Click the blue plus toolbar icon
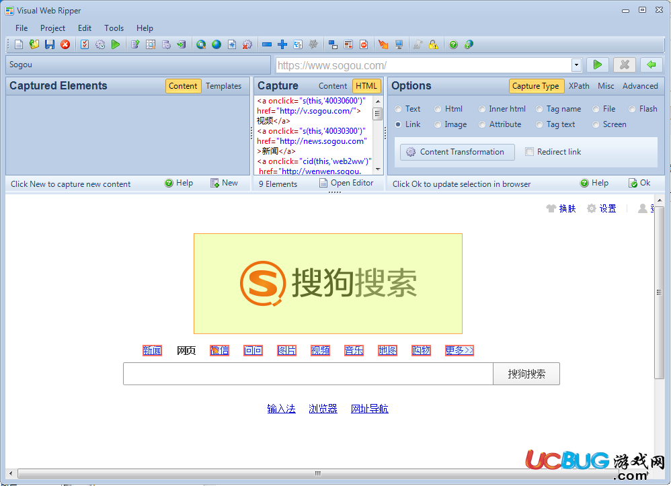Viewport: 671px width, 486px height. click(x=282, y=44)
